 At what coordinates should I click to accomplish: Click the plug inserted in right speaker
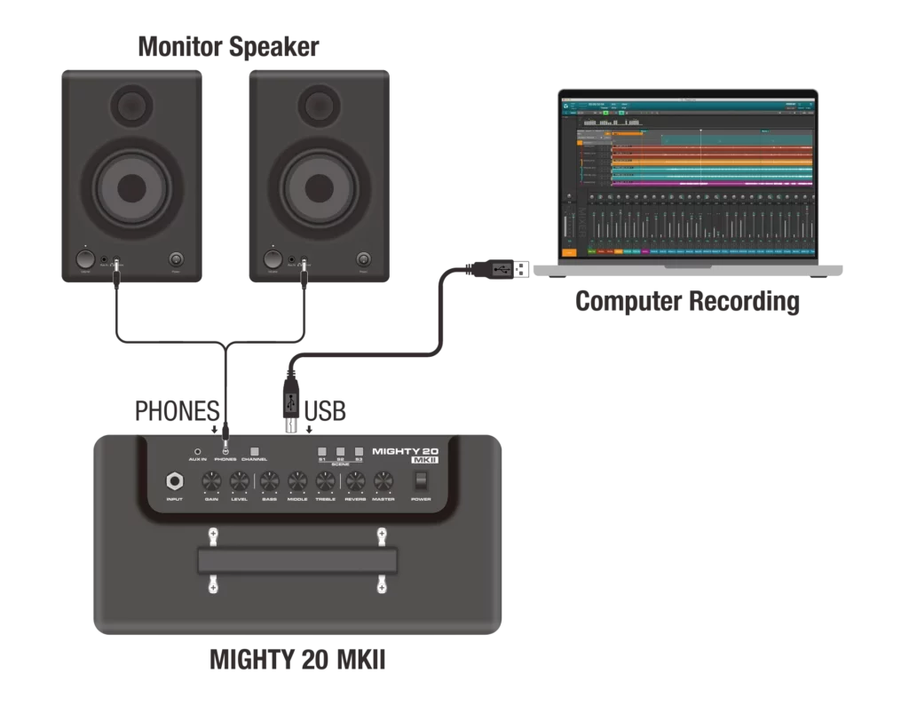point(304,273)
